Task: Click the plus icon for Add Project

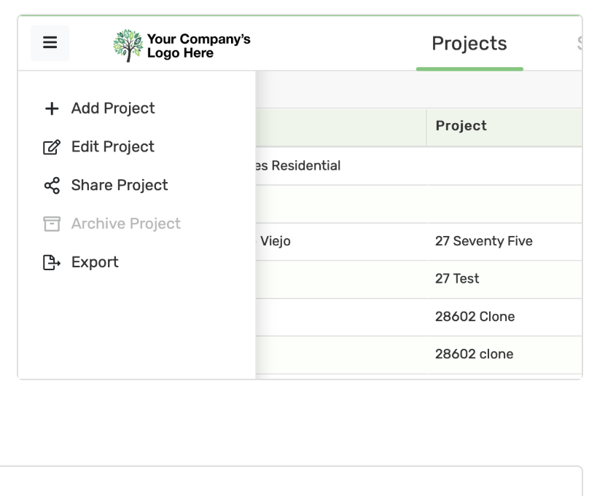Action: 52,109
